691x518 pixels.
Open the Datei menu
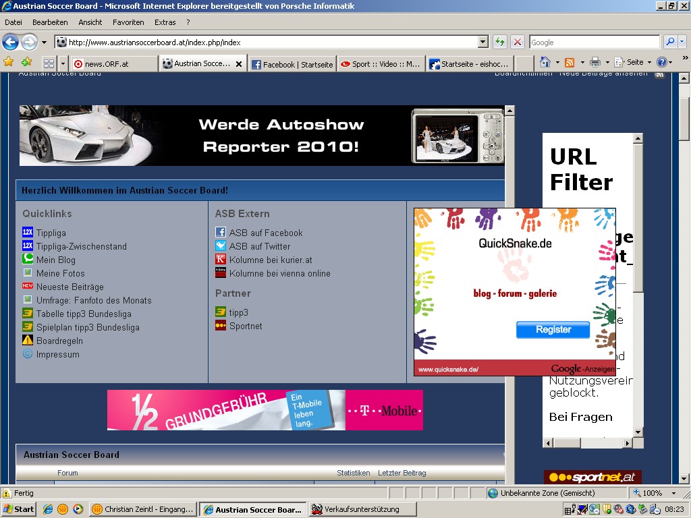[13, 22]
